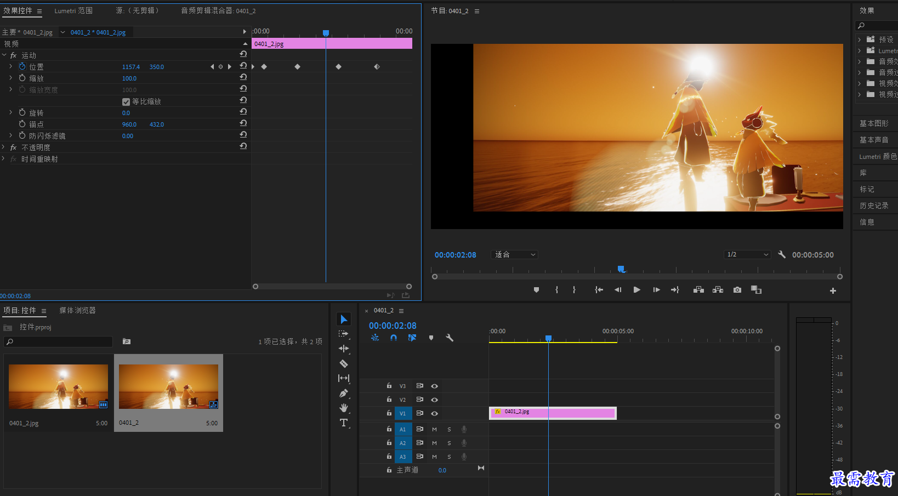Toggle timeline snap magnet icon
The image size is (898, 496).
tap(394, 338)
